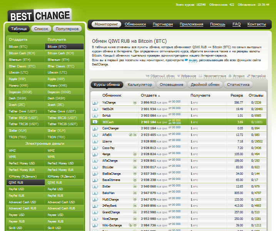Image resolution: width=276 pixels, height=231 pixels.
Task: Click exchanger name Coco-Pay
Action: point(109,148)
